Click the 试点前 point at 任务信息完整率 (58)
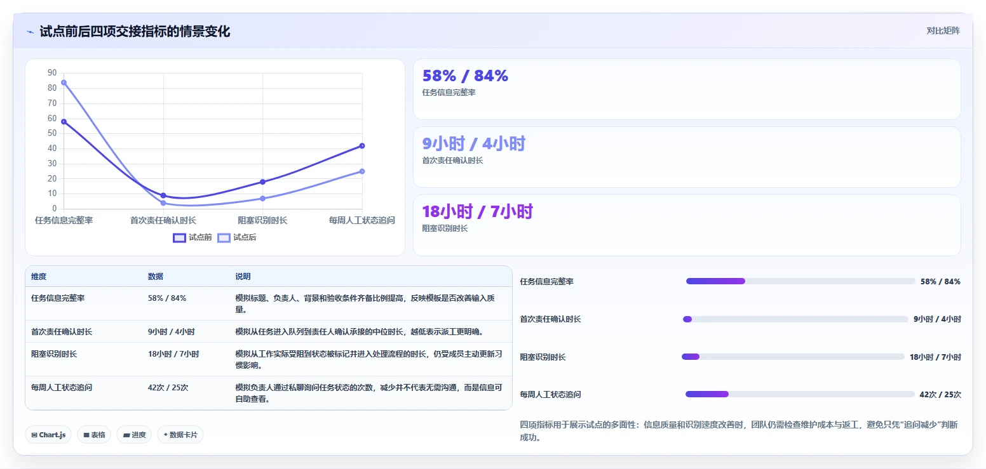Image resolution: width=986 pixels, height=469 pixels. point(64,121)
